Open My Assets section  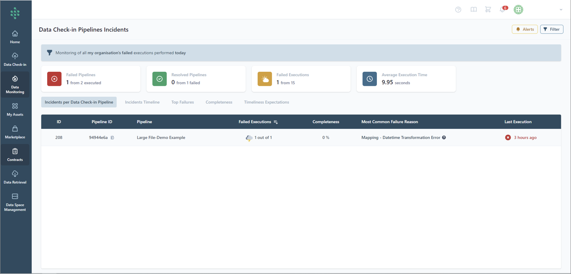pyautogui.click(x=15, y=109)
